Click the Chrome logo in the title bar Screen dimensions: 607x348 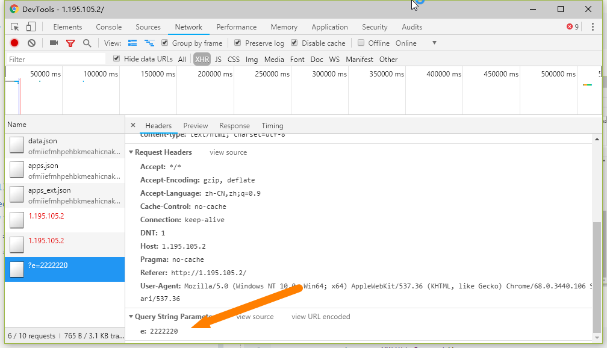tap(14, 9)
